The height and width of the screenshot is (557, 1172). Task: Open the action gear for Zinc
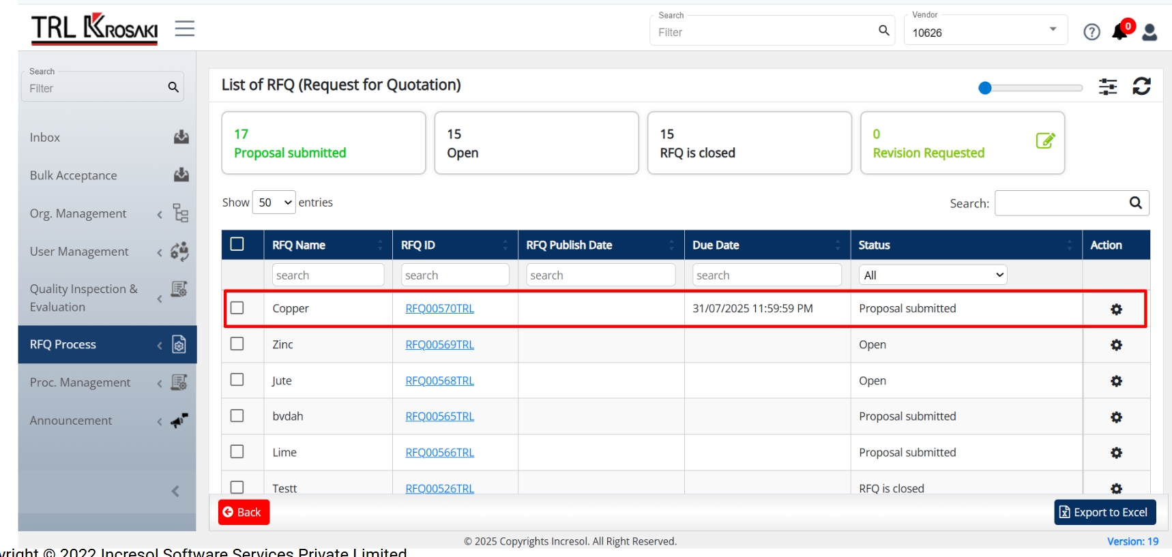coord(1116,345)
